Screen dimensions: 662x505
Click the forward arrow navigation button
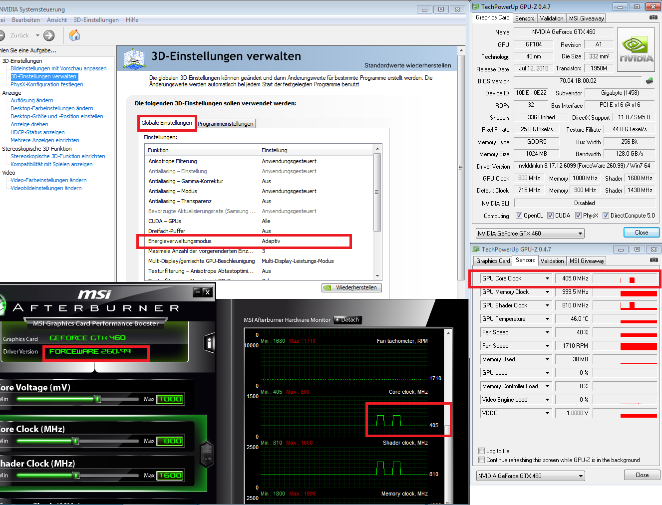(x=49, y=35)
